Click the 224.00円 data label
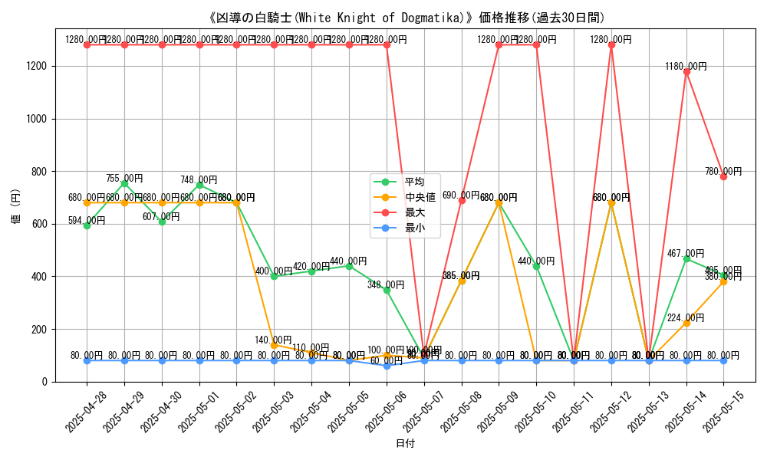 click(x=686, y=317)
